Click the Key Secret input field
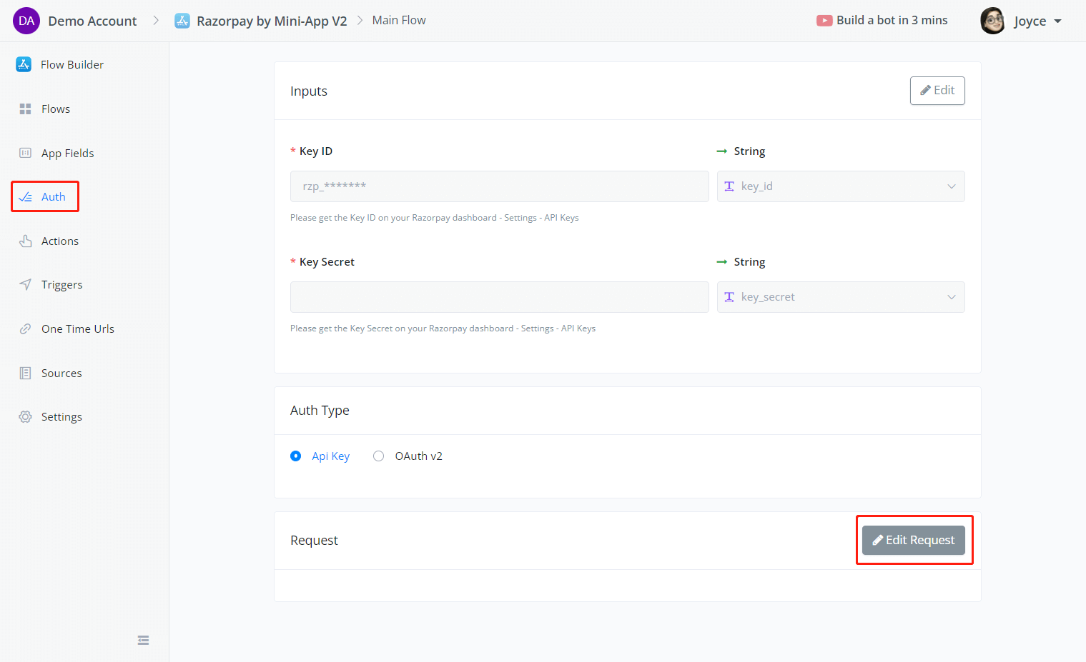This screenshot has width=1086, height=662. pos(499,297)
